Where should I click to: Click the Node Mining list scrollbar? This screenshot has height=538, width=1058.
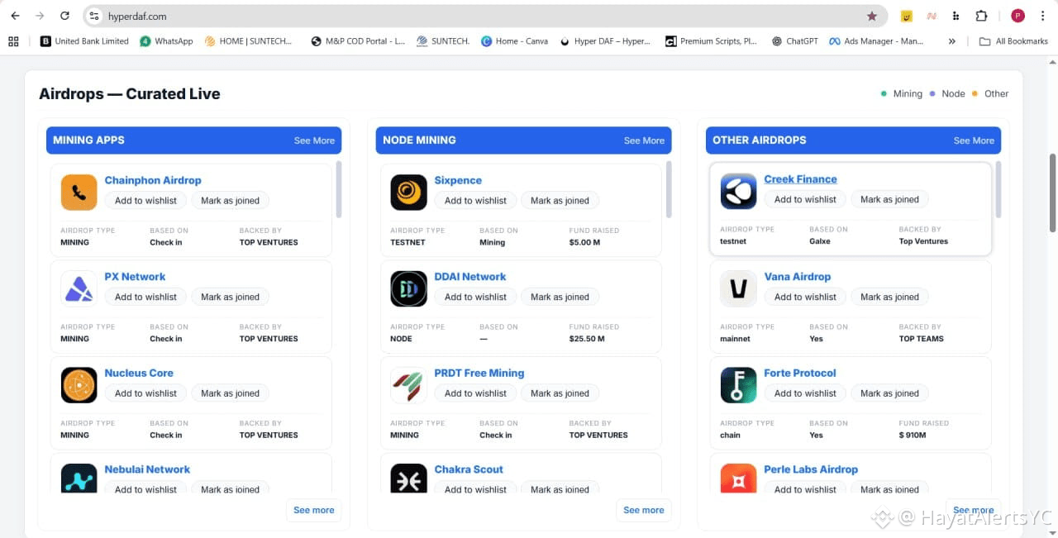click(669, 189)
